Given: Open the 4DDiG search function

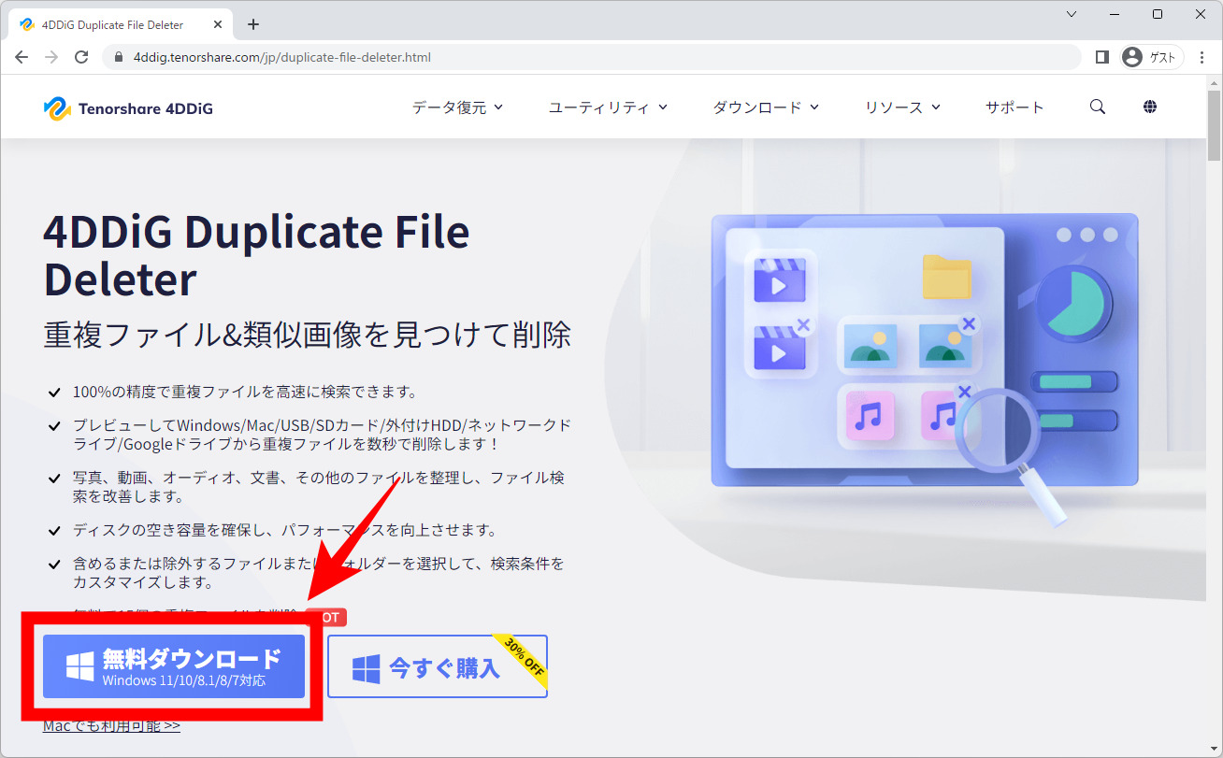Looking at the screenshot, I should tap(1097, 107).
